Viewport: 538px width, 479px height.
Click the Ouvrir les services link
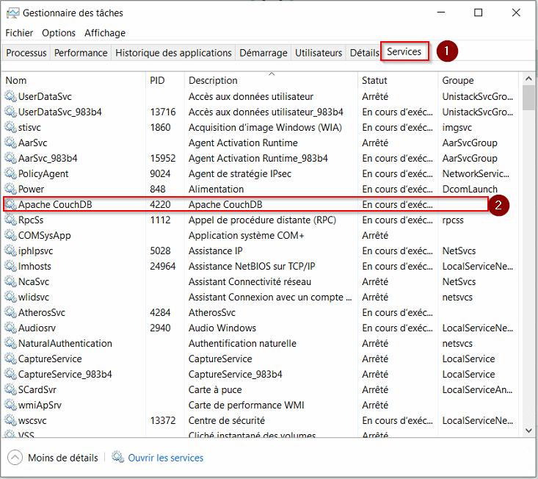coord(166,458)
